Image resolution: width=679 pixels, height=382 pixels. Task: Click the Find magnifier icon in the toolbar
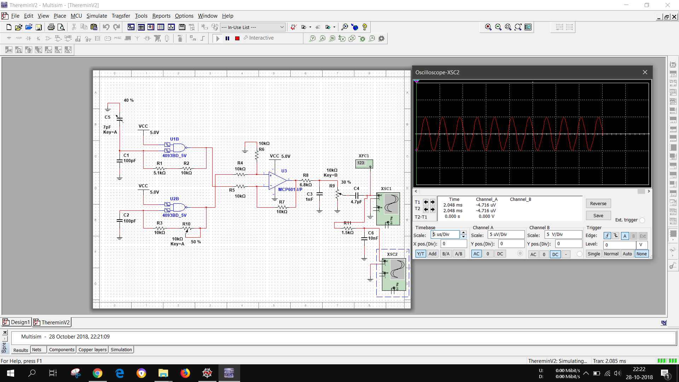coord(344,27)
